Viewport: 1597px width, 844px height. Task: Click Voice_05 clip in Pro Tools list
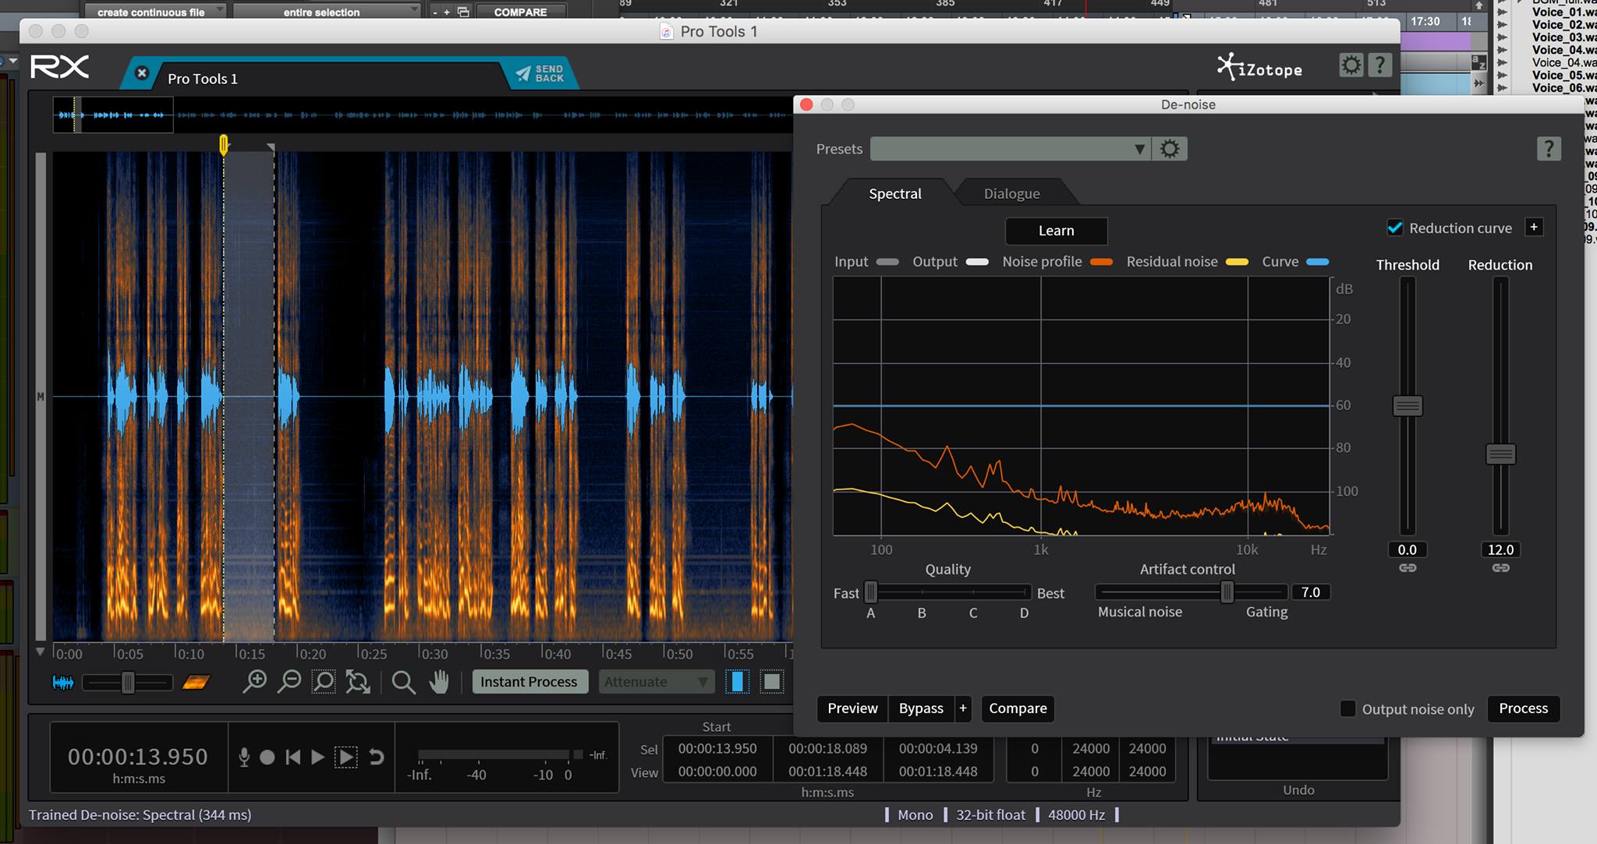(1563, 75)
